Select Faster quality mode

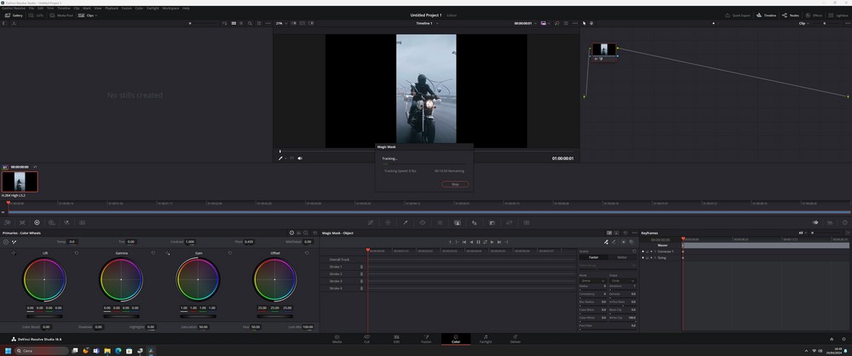(593, 256)
